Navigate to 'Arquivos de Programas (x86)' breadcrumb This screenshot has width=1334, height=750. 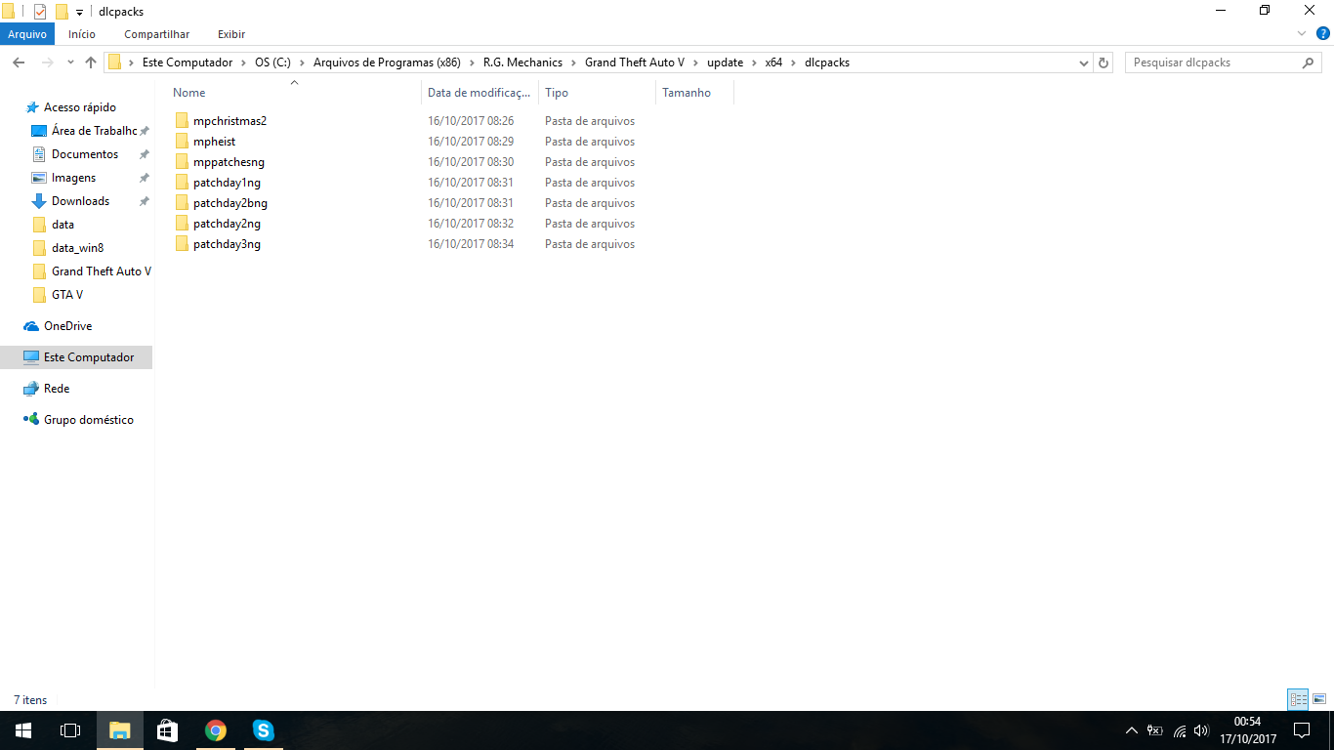pyautogui.click(x=387, y=62)
